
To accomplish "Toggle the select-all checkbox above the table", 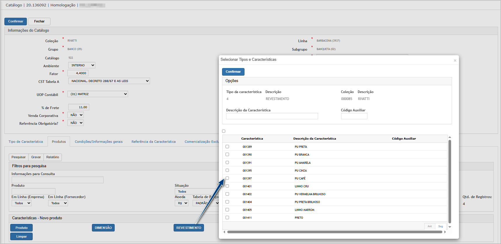I will [224, 131].
